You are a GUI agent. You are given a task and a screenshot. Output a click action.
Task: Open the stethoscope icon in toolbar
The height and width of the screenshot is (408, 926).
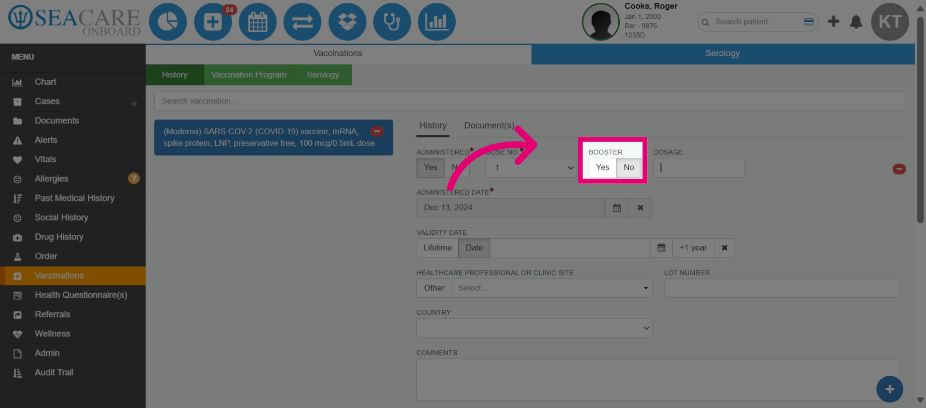pyautogui.click(x=392, y=22)
